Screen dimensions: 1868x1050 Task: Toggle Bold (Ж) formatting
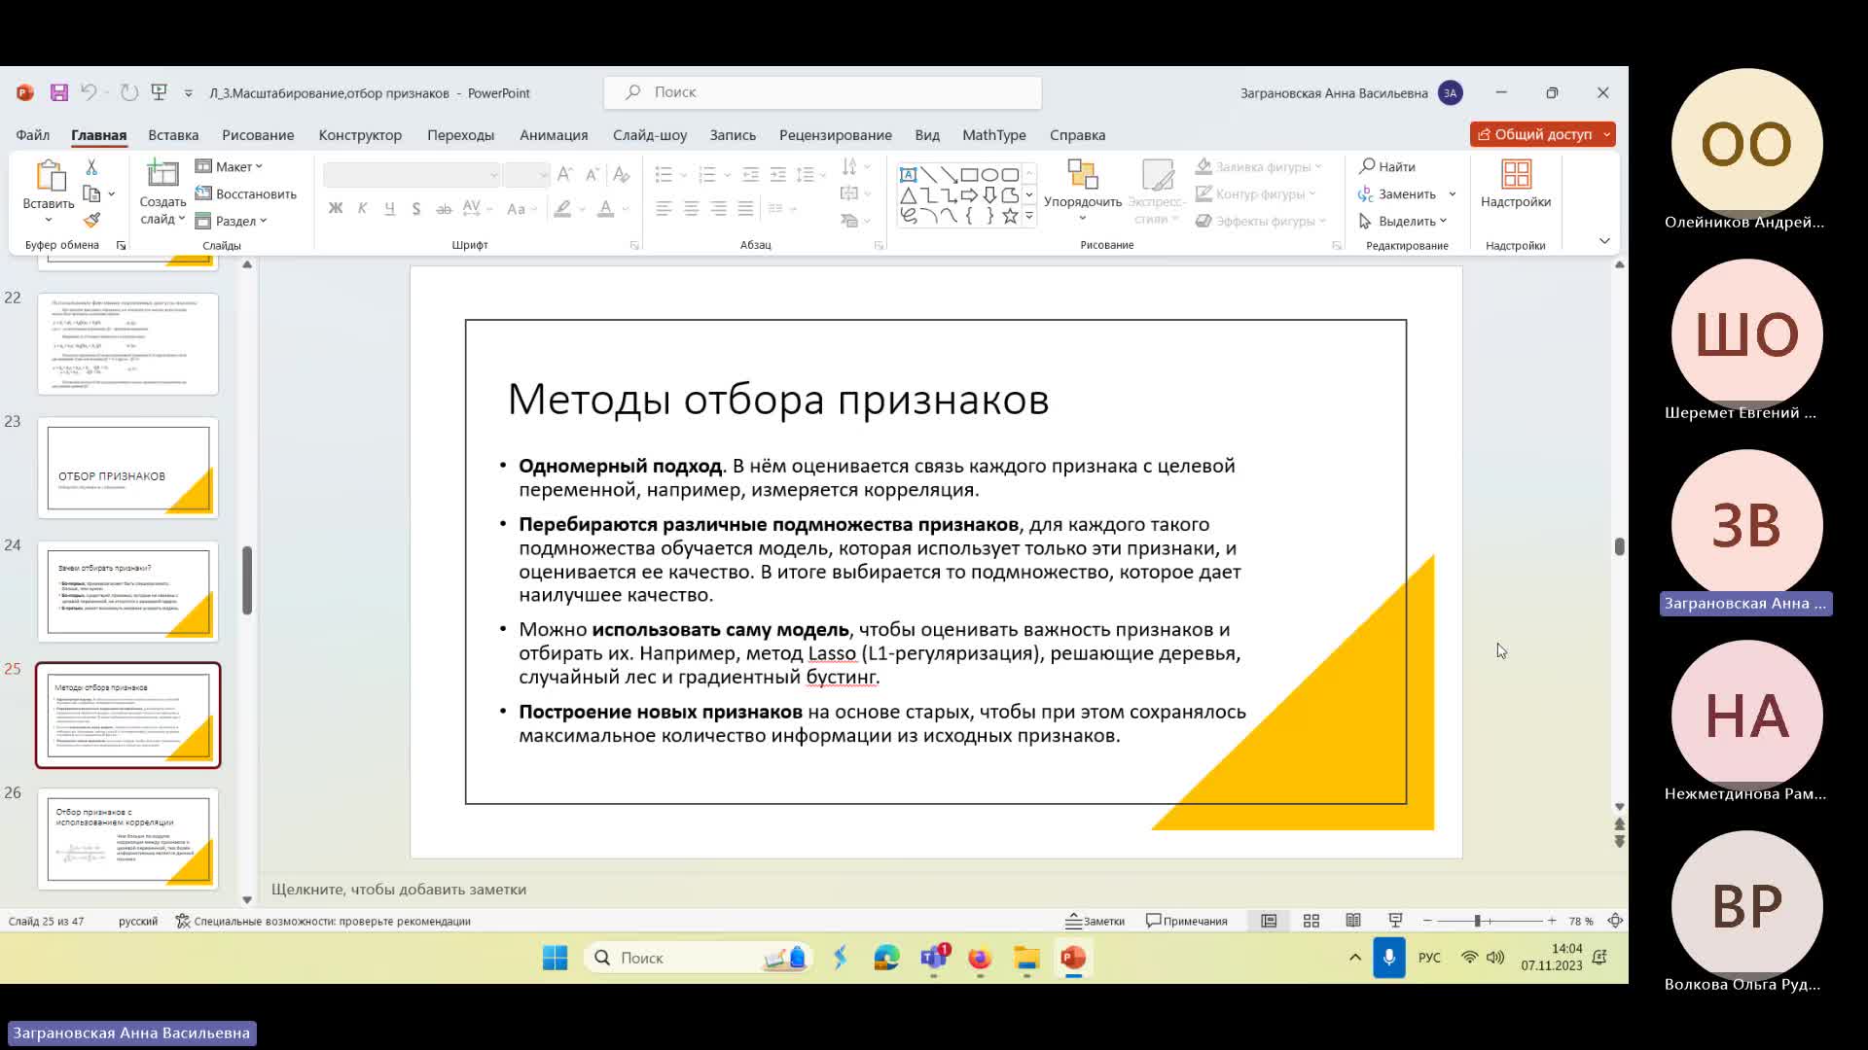point(336,208)
